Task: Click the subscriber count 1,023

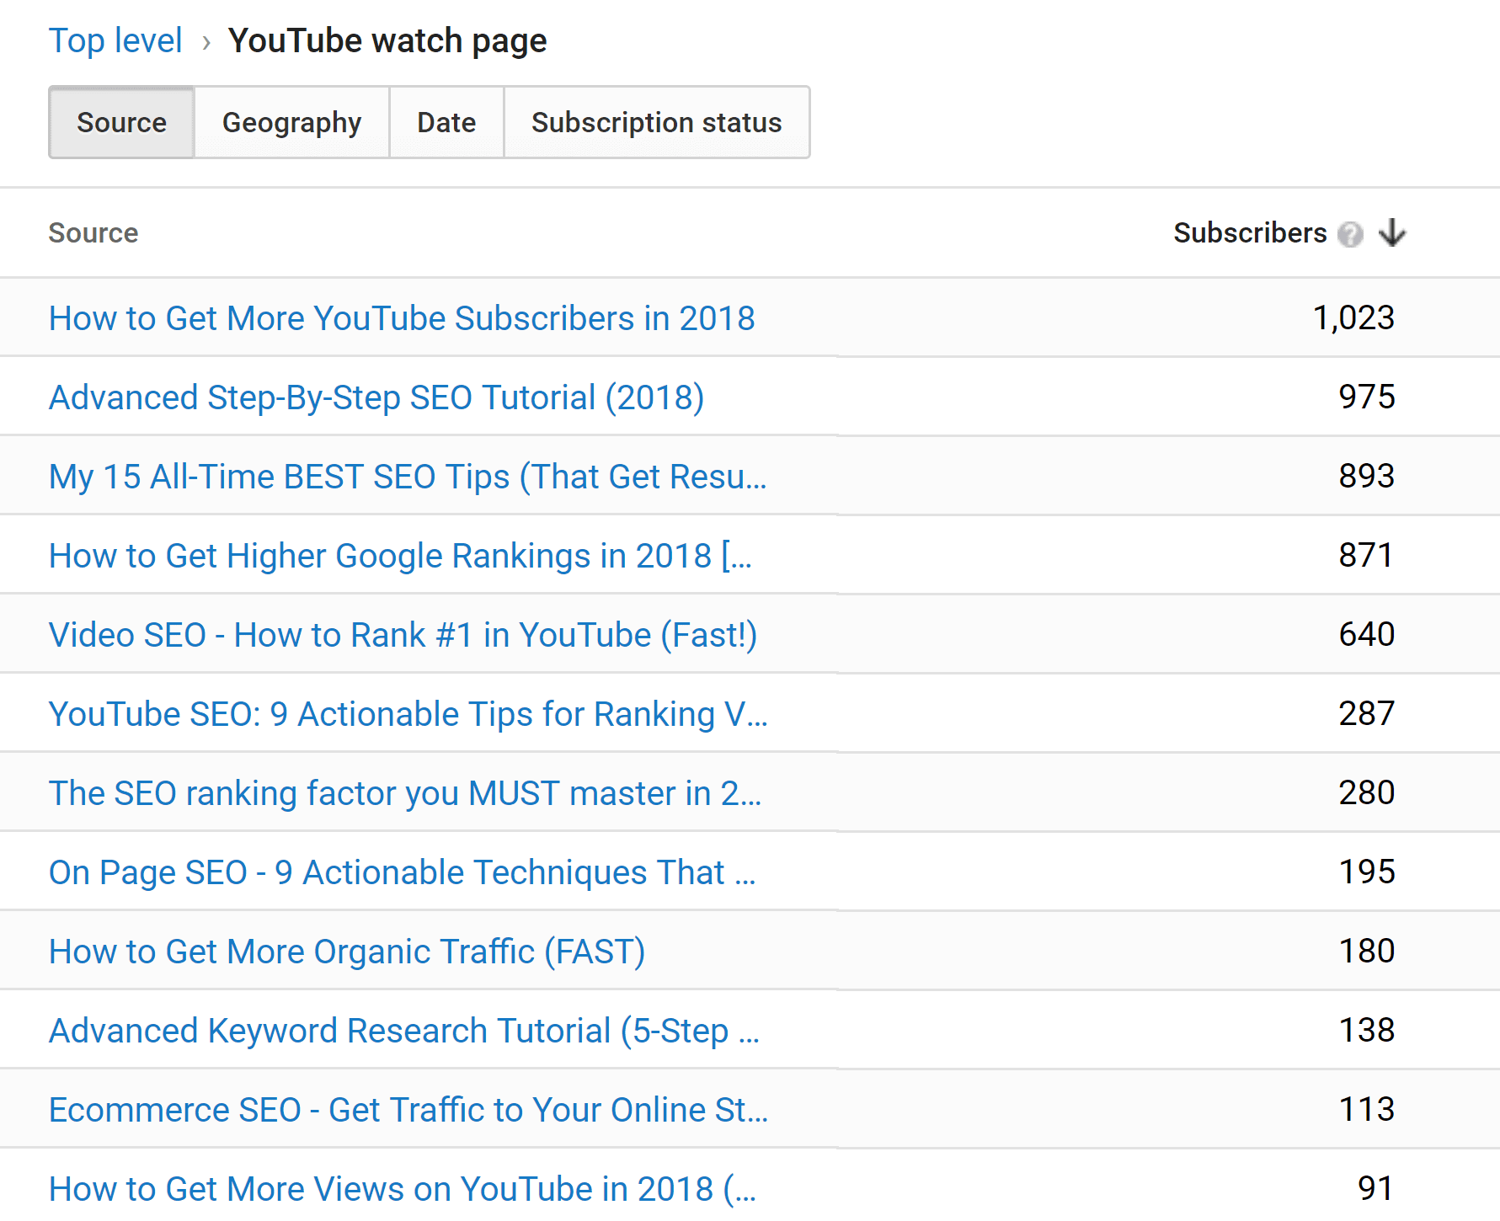Action: click(1353, 318)
